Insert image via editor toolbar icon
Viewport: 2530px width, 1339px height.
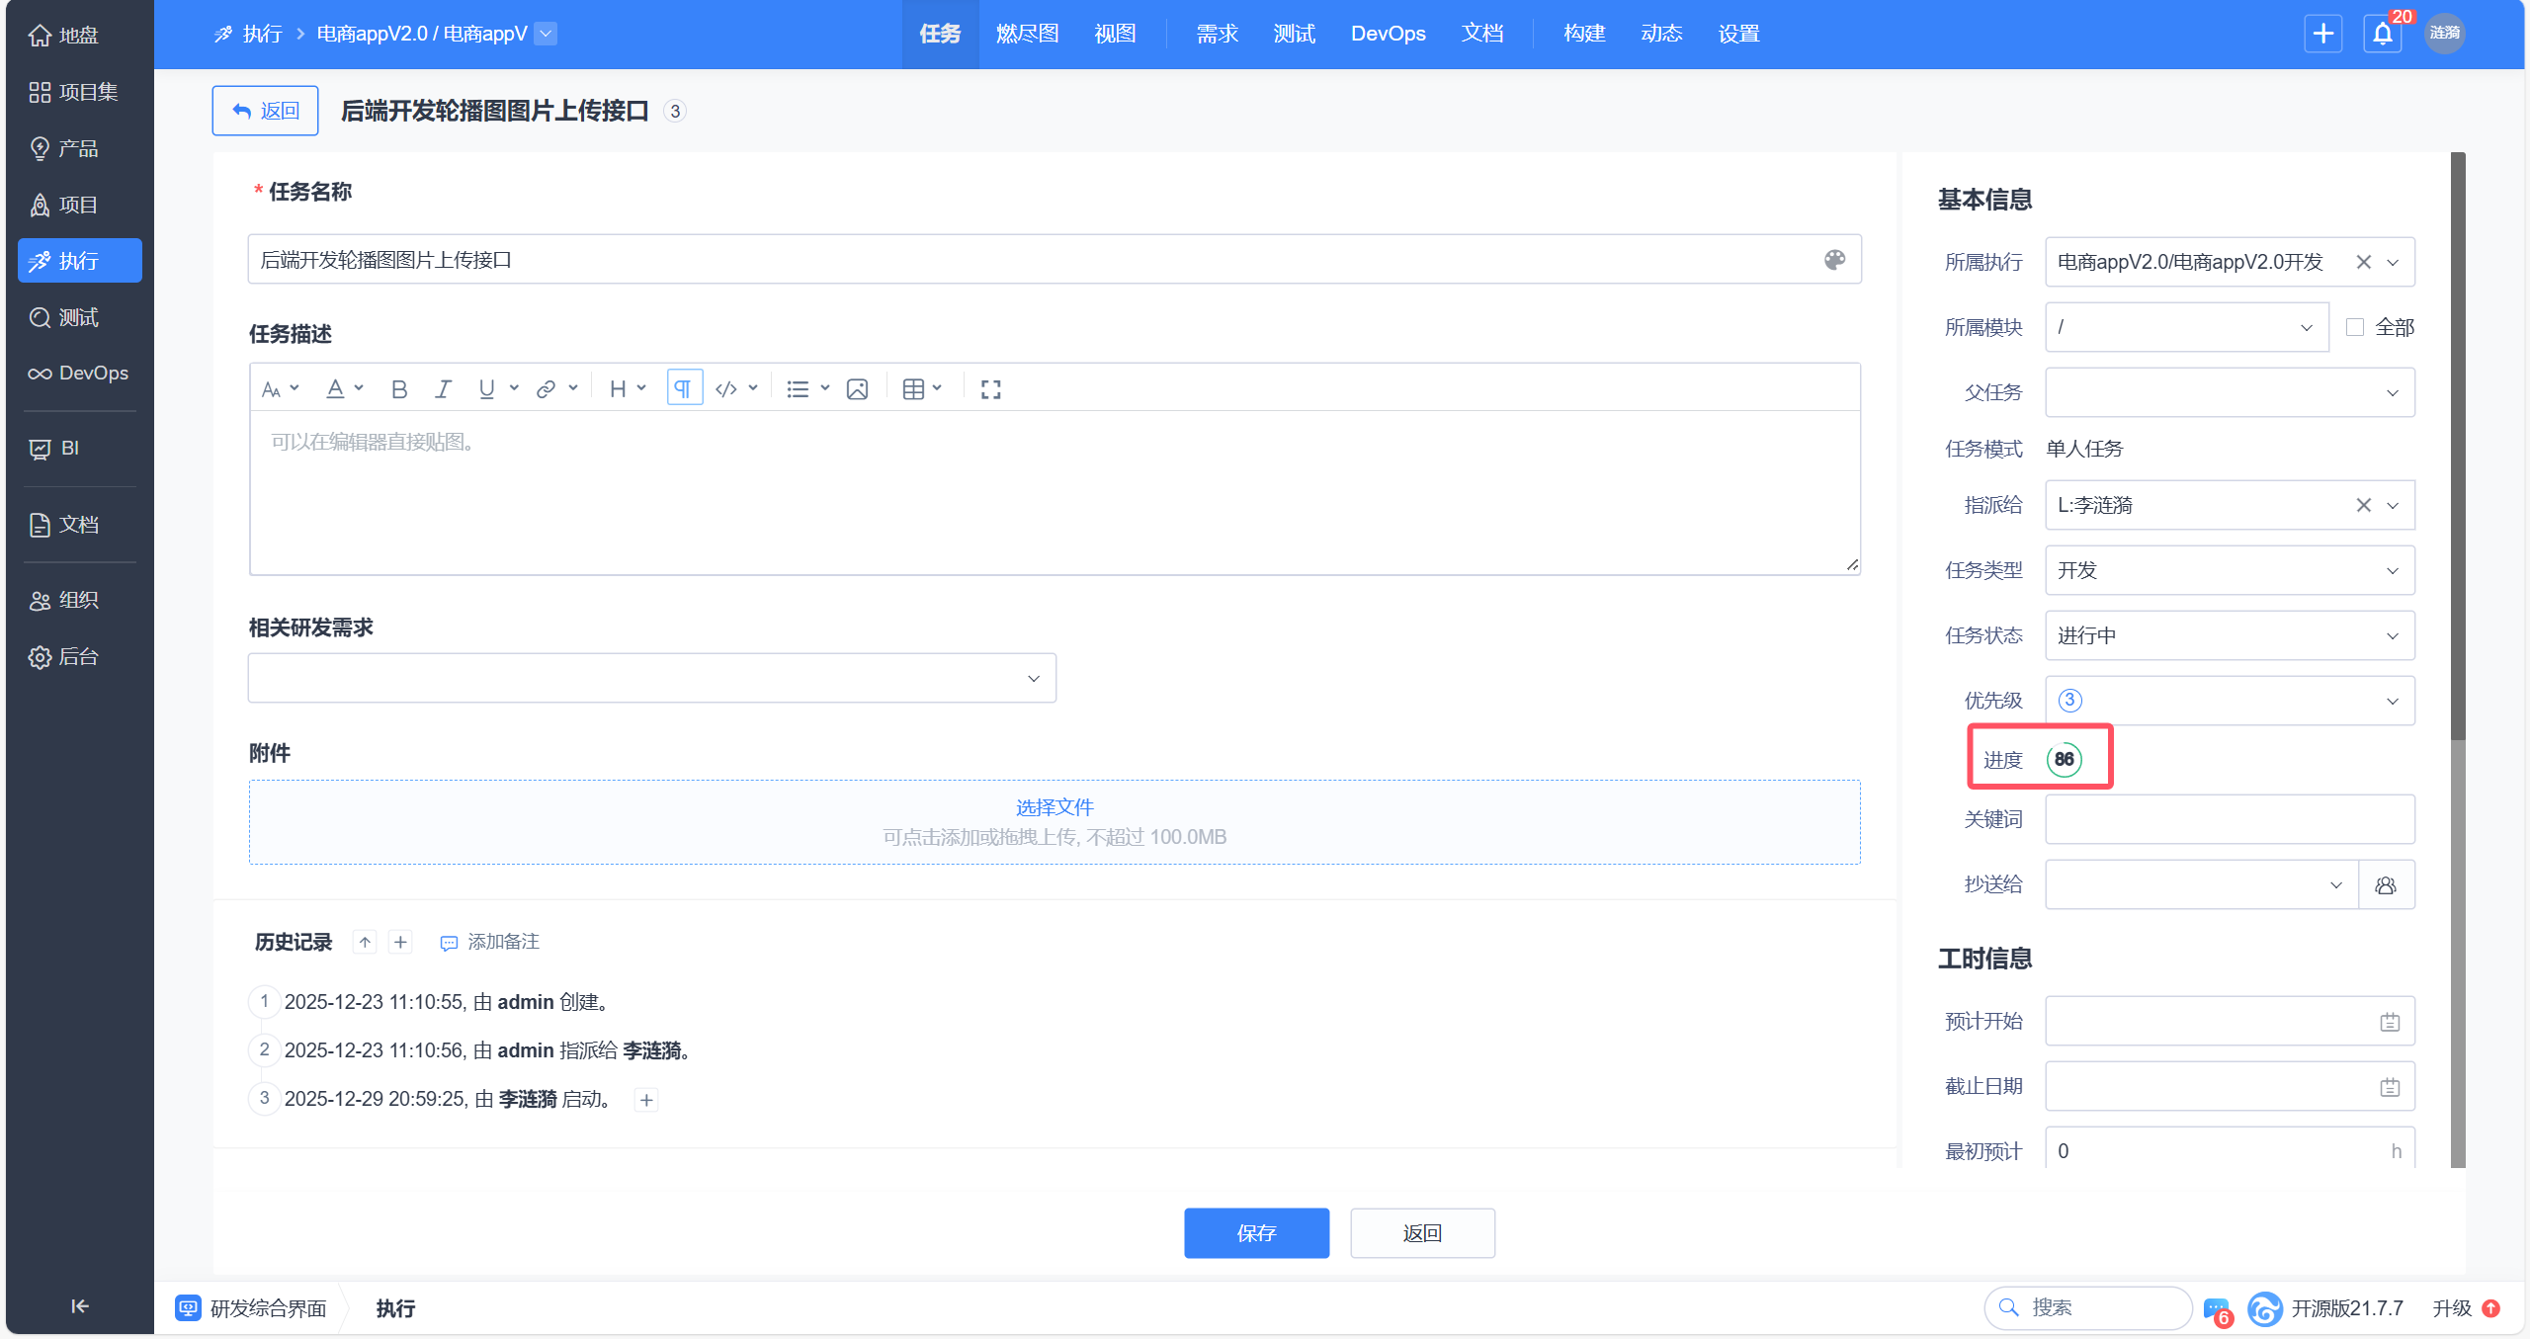pos(857,389)
